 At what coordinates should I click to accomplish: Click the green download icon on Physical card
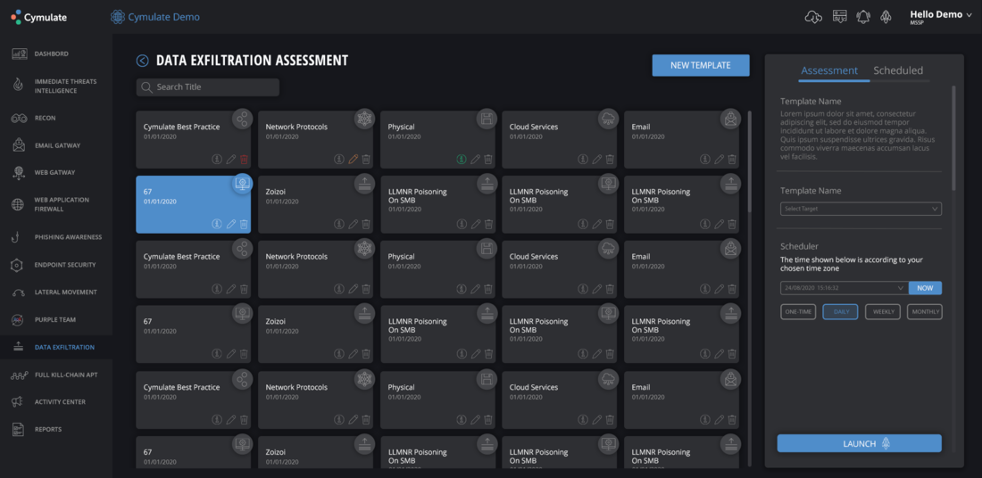point(462,160)
